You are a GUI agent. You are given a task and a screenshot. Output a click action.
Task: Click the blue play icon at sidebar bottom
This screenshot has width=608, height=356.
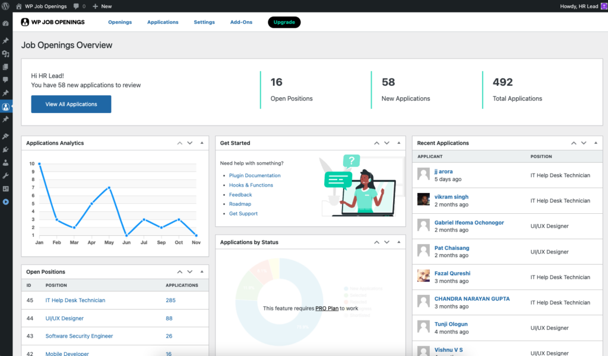(6, 201)
